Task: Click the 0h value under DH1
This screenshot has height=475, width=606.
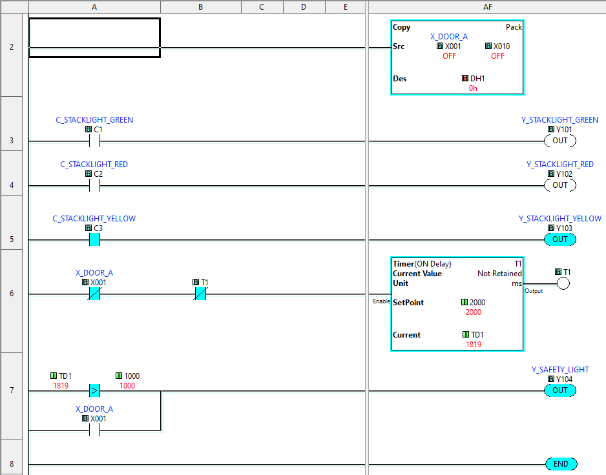Action: coord(473,88)
